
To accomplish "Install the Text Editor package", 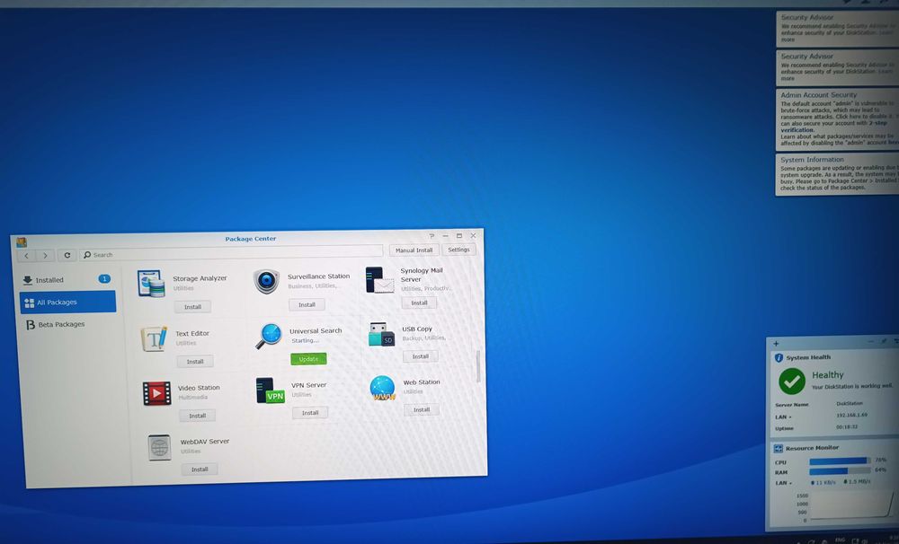I will [x=195, y=362].
